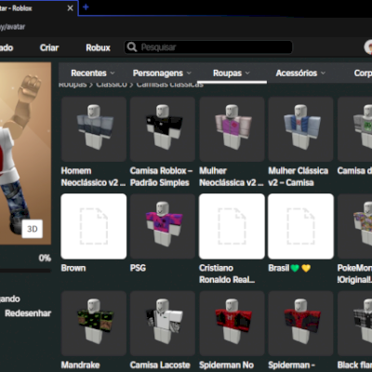The image size is (372, 372).
Task: Select Cristiano Ronaldo Real shirt placeholder
Action: (232, 226)
